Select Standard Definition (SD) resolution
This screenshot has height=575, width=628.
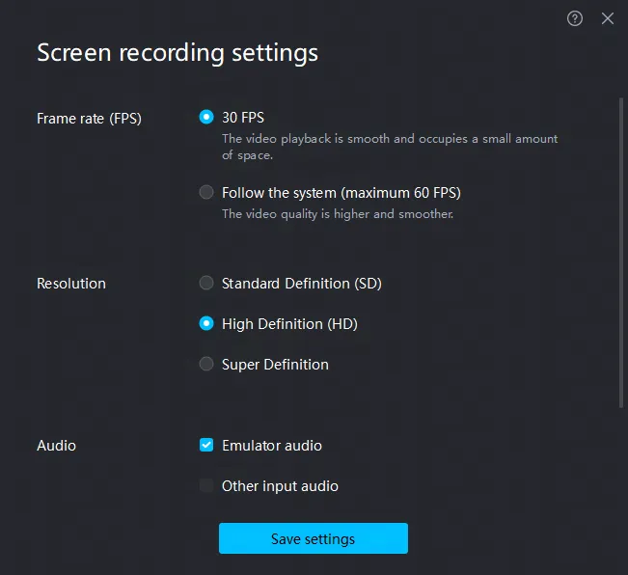tap(206, 283)
